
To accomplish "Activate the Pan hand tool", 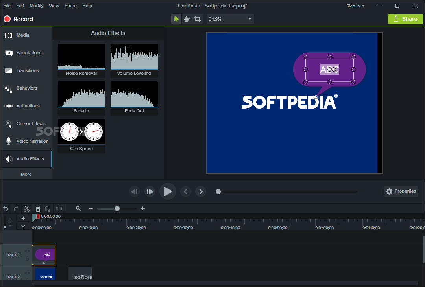I will [x=187, y=19].
